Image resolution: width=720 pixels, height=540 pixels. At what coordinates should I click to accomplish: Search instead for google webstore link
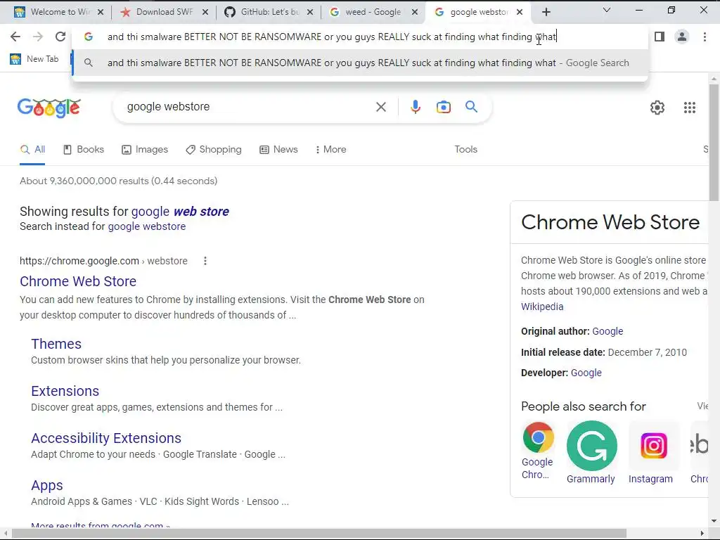(146, 226)
